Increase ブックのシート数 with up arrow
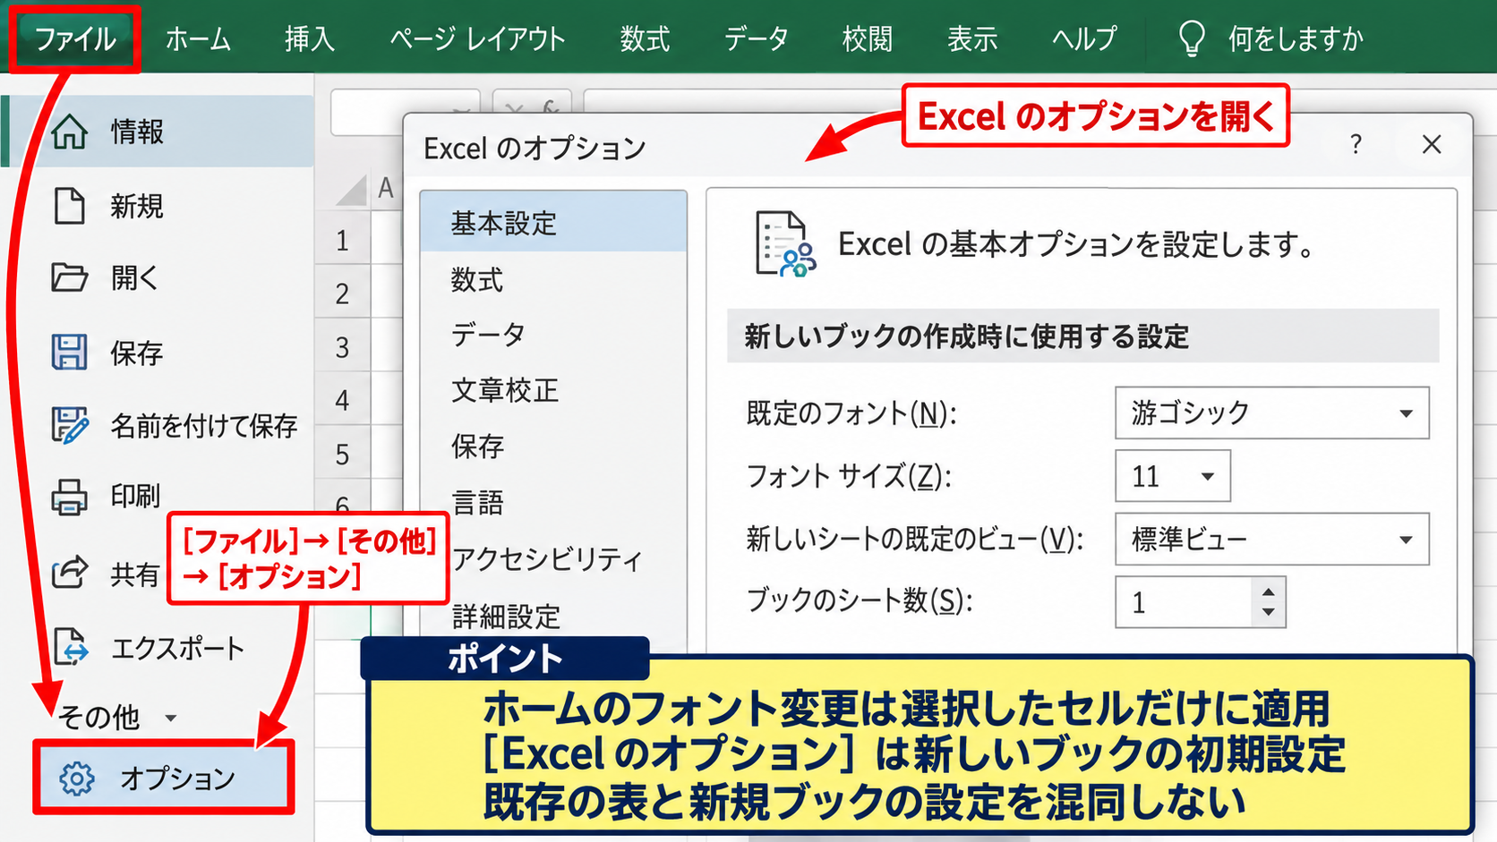Image resolution: width=1497 pixels, height=842 pixels. click(1268, 592)
